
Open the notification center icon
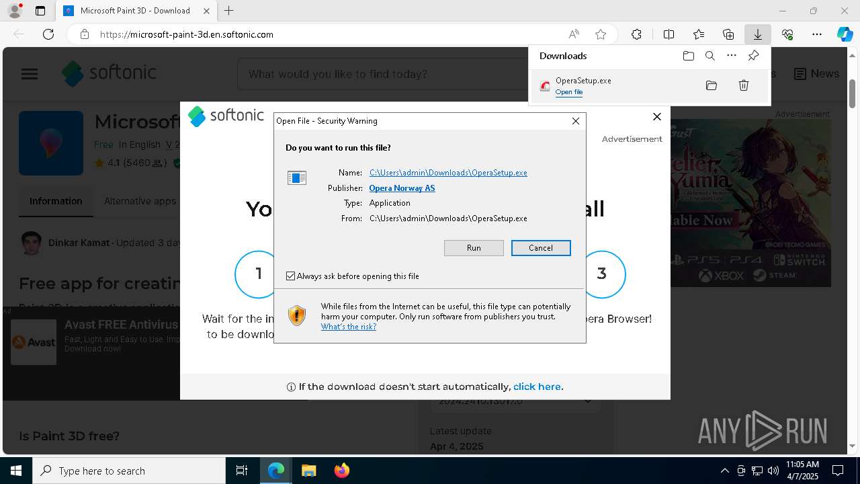(838, 471)
